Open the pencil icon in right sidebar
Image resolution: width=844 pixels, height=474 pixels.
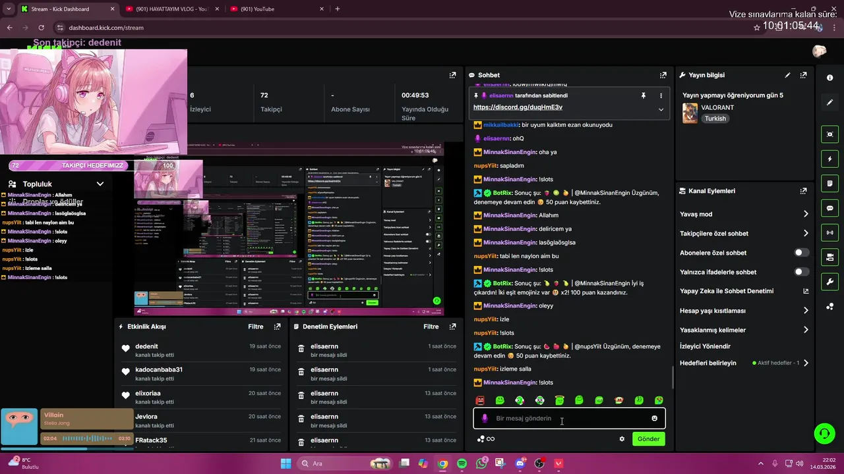[829, 103]
